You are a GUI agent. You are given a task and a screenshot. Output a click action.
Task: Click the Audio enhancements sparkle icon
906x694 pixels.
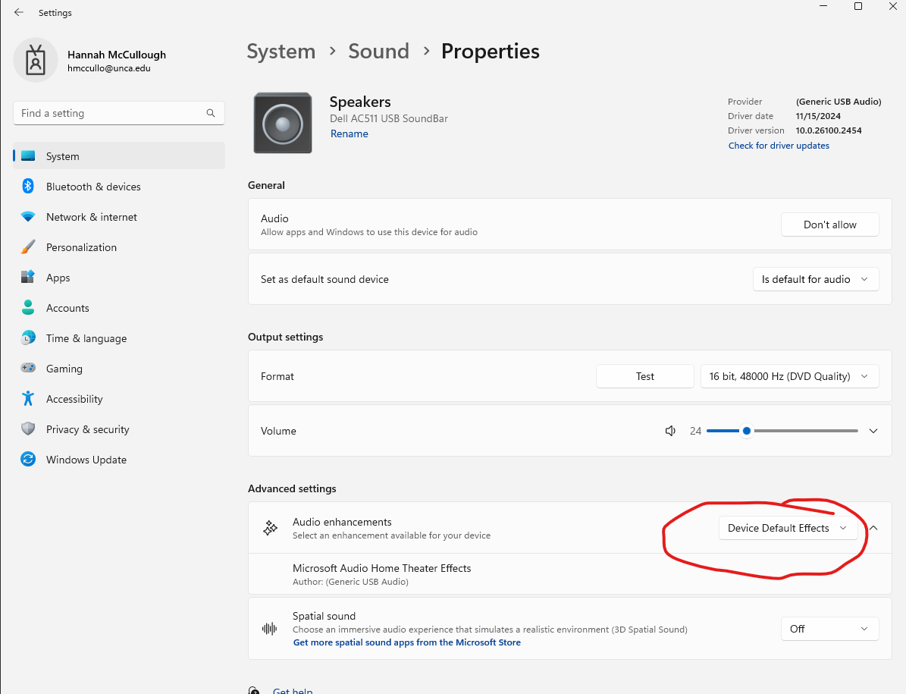click(x=271, y=527)
